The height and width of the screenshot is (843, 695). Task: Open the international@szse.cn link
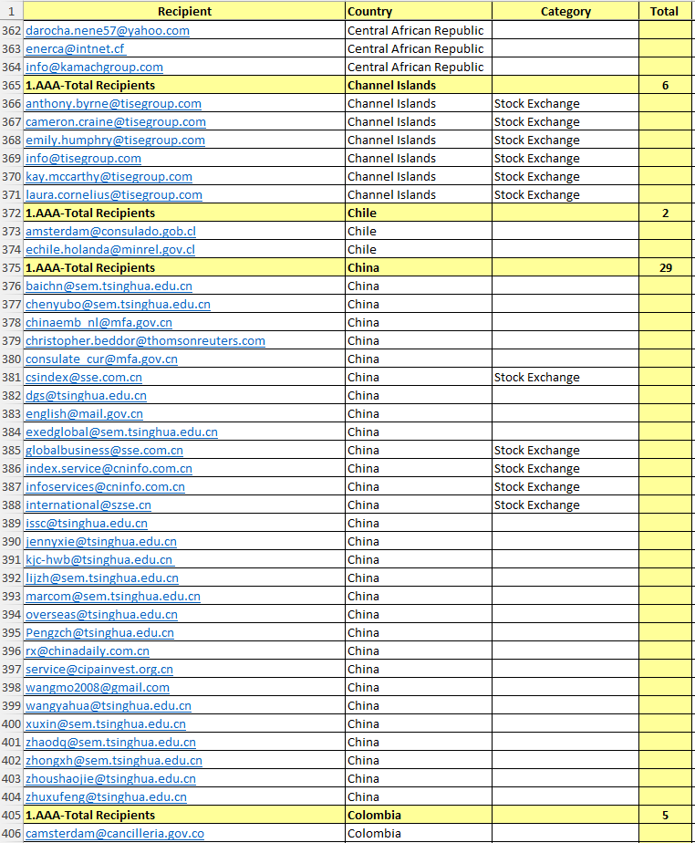click(x=88, y=506)
